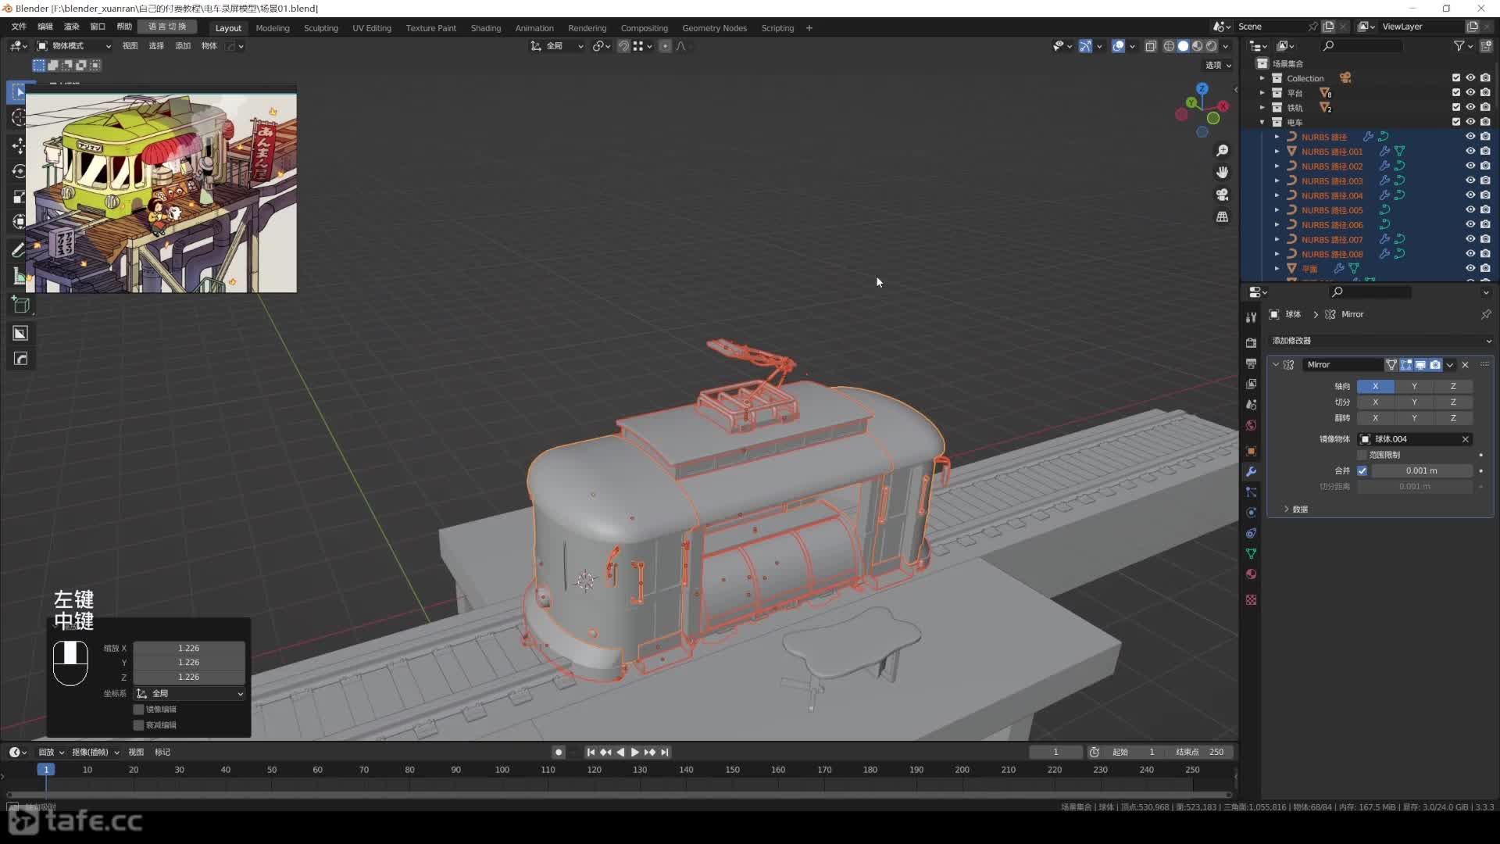Open the Output properties tab
Viewport: 1500px width, 844px height.
[1251, 363]
